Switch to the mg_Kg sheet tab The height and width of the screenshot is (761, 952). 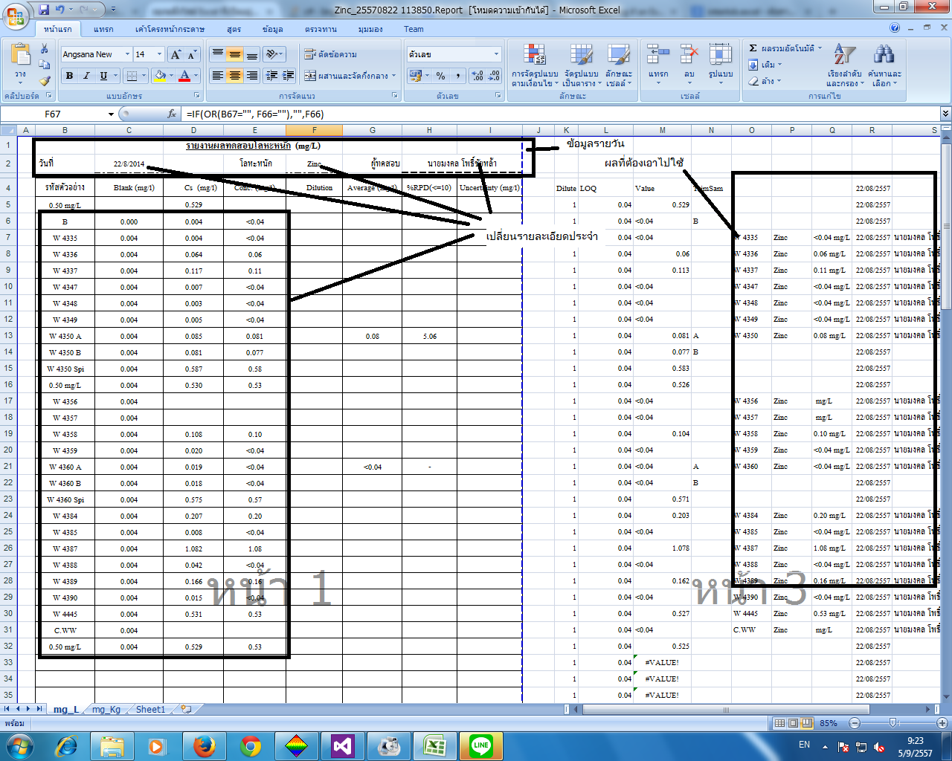tap(106, 710)
